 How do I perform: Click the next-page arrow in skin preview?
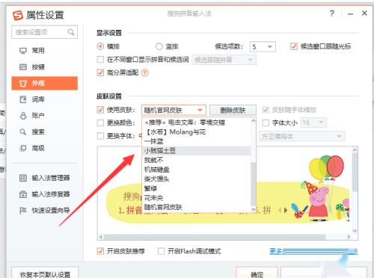286,211
